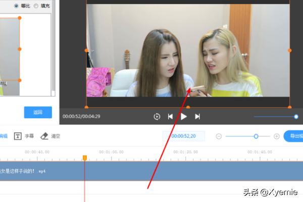
Task: Click the timecode field showing 00:00:52,20
Action: coord(183,136)
